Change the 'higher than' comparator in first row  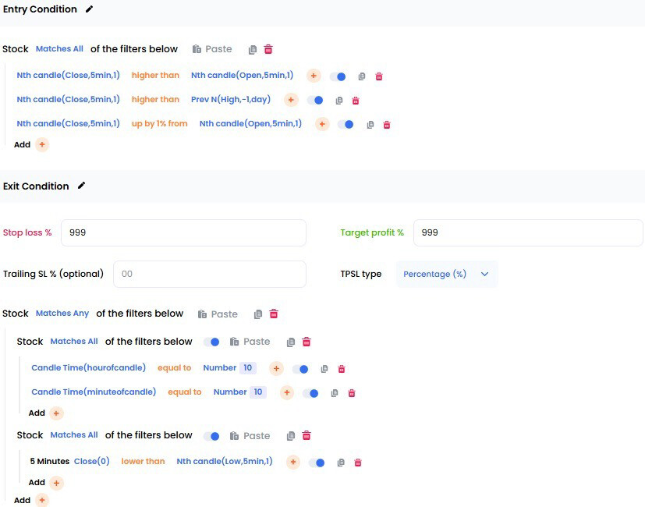(x=155, y=76)
